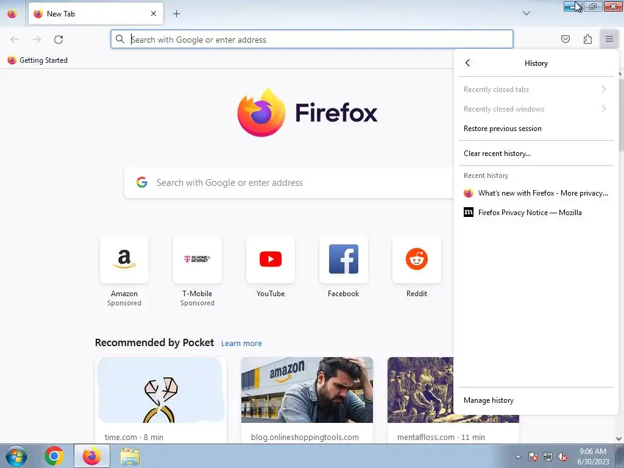
Task: Click the Recommended by Pocket heading
Action: (154, 342)
